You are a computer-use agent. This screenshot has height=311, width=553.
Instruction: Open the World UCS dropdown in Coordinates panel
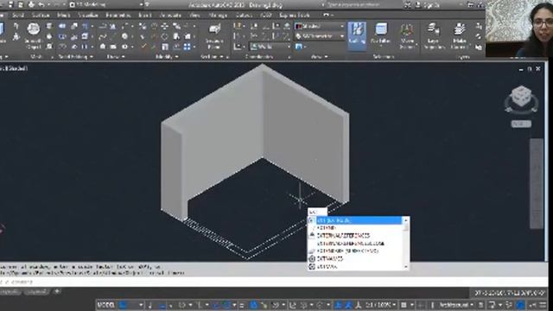270,47
